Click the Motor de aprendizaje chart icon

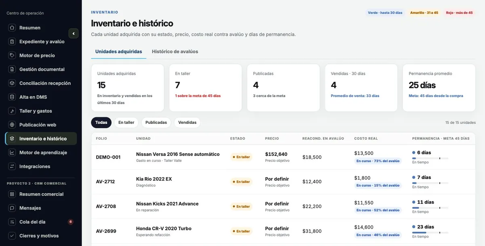pos(12,153)
